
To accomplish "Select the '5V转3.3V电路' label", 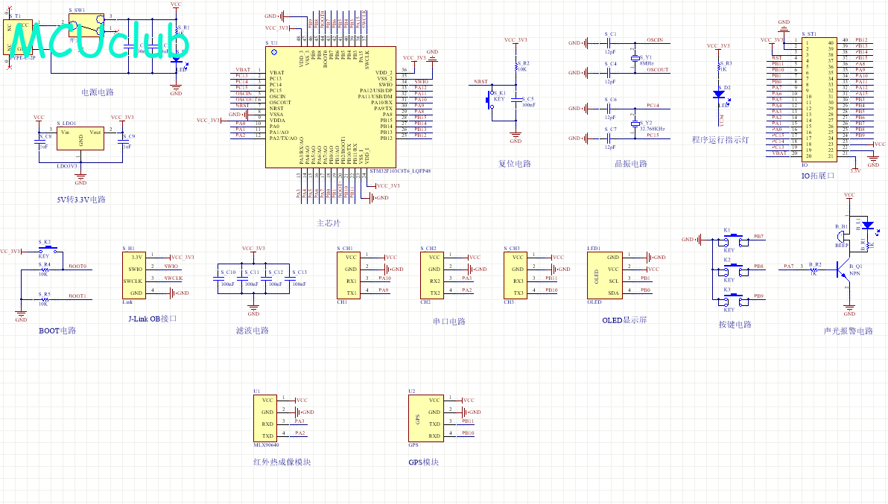I will click(x=80, y=200).
